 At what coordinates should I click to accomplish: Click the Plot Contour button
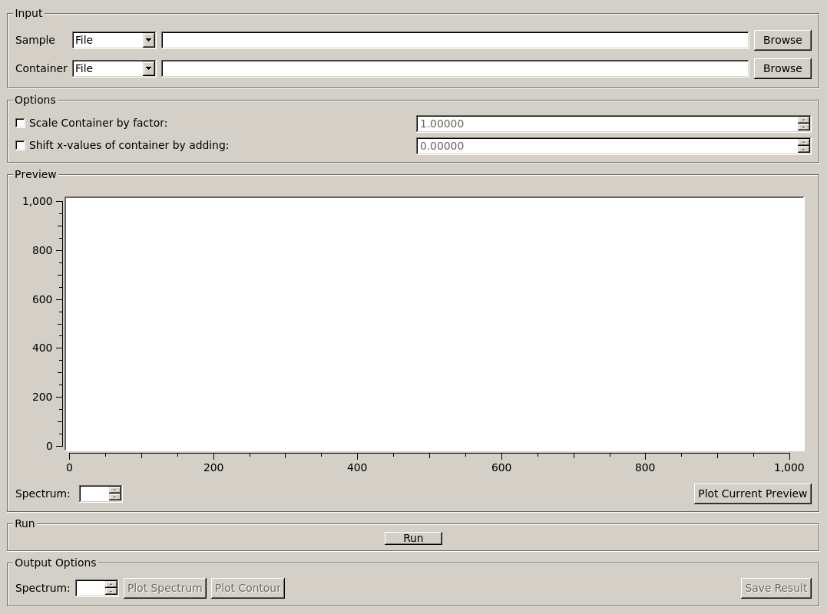coord(247,588)
